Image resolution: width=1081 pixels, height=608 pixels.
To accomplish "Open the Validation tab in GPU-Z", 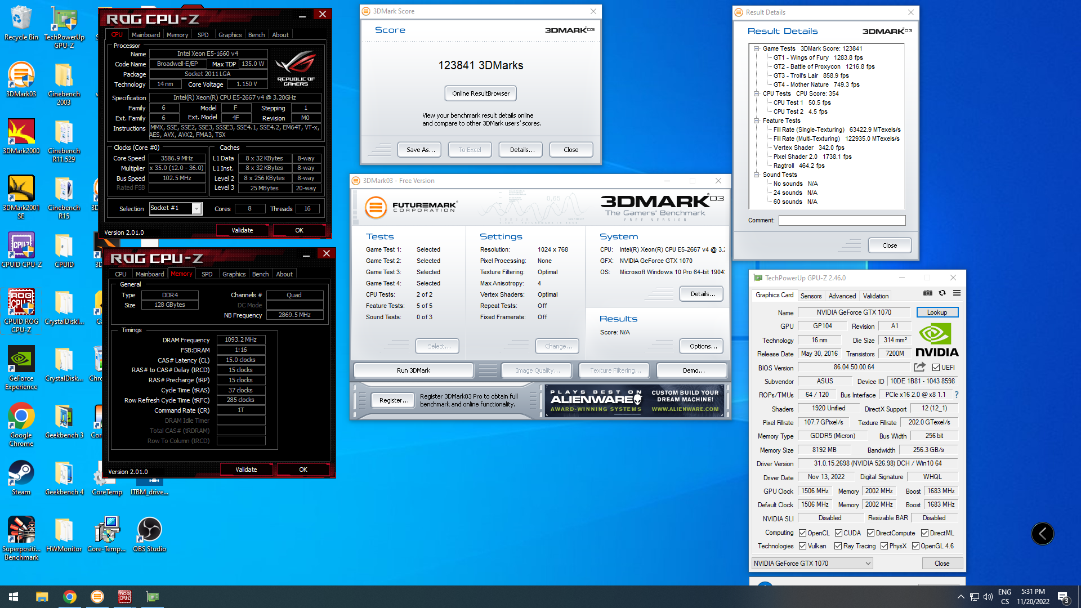I will click(875, 296).
